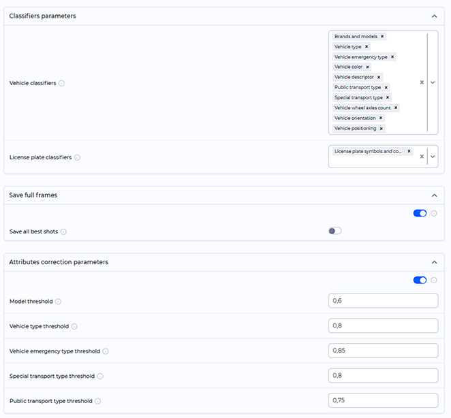Collapse the Classifiers parameters section
Screen dimensions: 451x418
coord(435,16)
